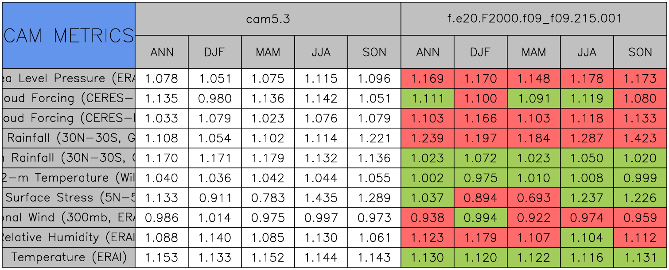The height and width of the screenshot is (270, 669).
Task: Select the Surface Stress row label
Action: [69, 198]
